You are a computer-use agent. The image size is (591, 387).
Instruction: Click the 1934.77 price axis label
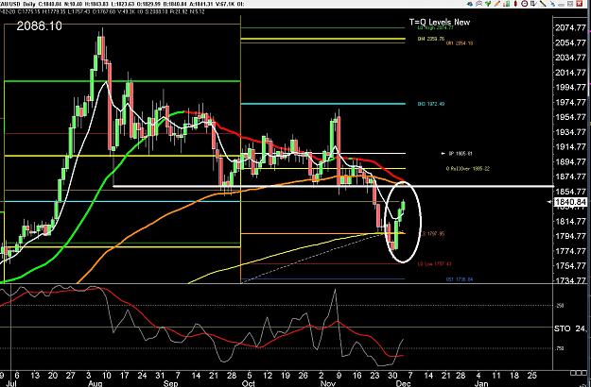(x=570, y=131)
